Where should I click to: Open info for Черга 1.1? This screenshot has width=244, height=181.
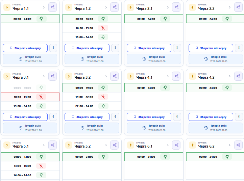(x=53, y=48)
